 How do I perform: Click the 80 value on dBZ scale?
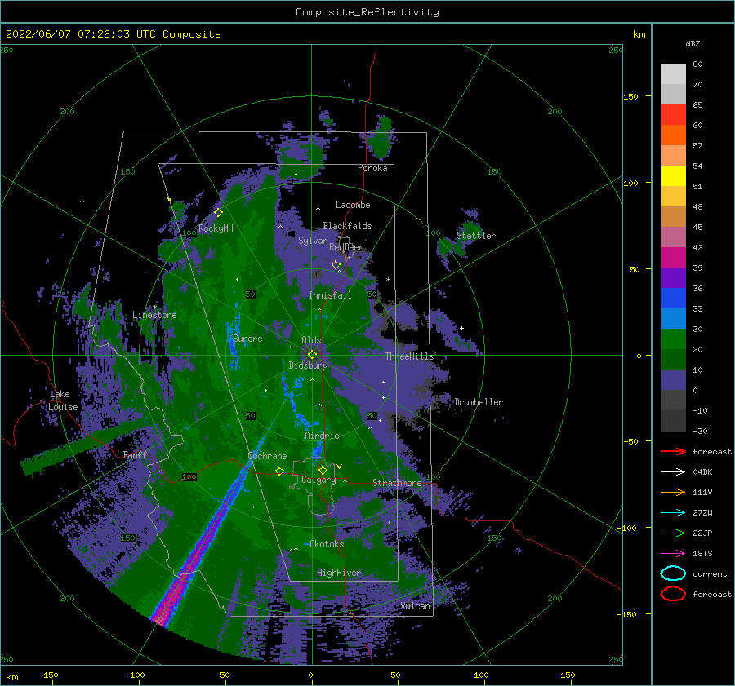(697, 64)
